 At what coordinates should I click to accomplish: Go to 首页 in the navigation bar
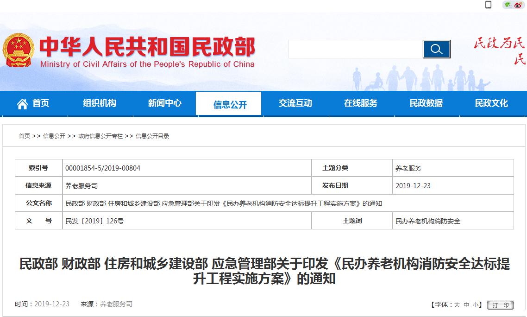[x=41, y=103]
